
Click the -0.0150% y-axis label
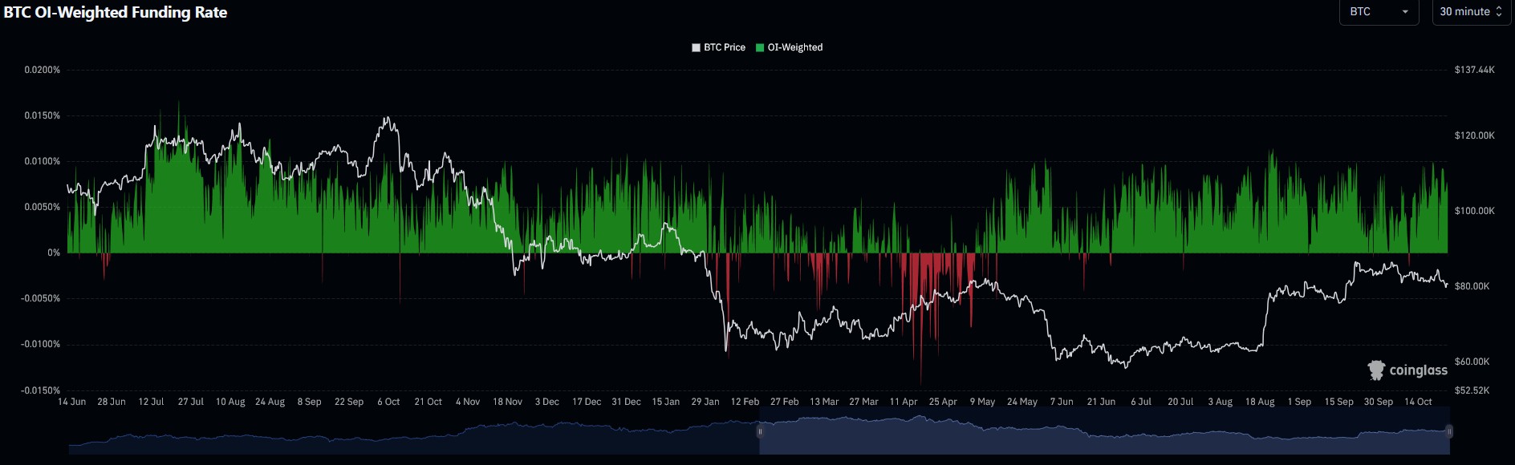tap(41, 390)
